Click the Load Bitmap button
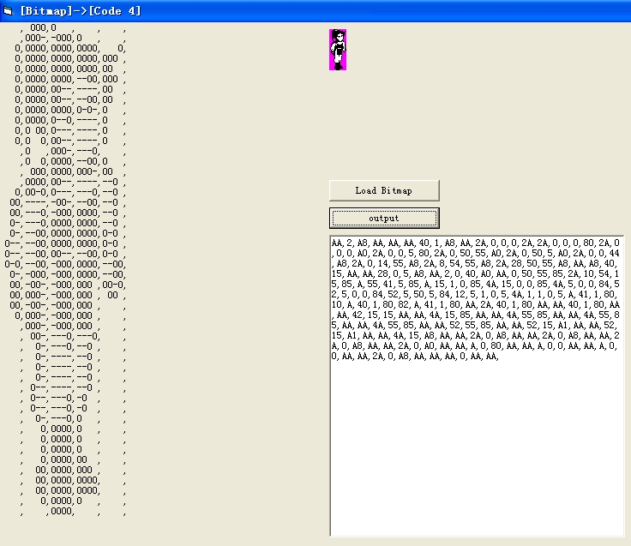631x546 pixels. (384, 191)
